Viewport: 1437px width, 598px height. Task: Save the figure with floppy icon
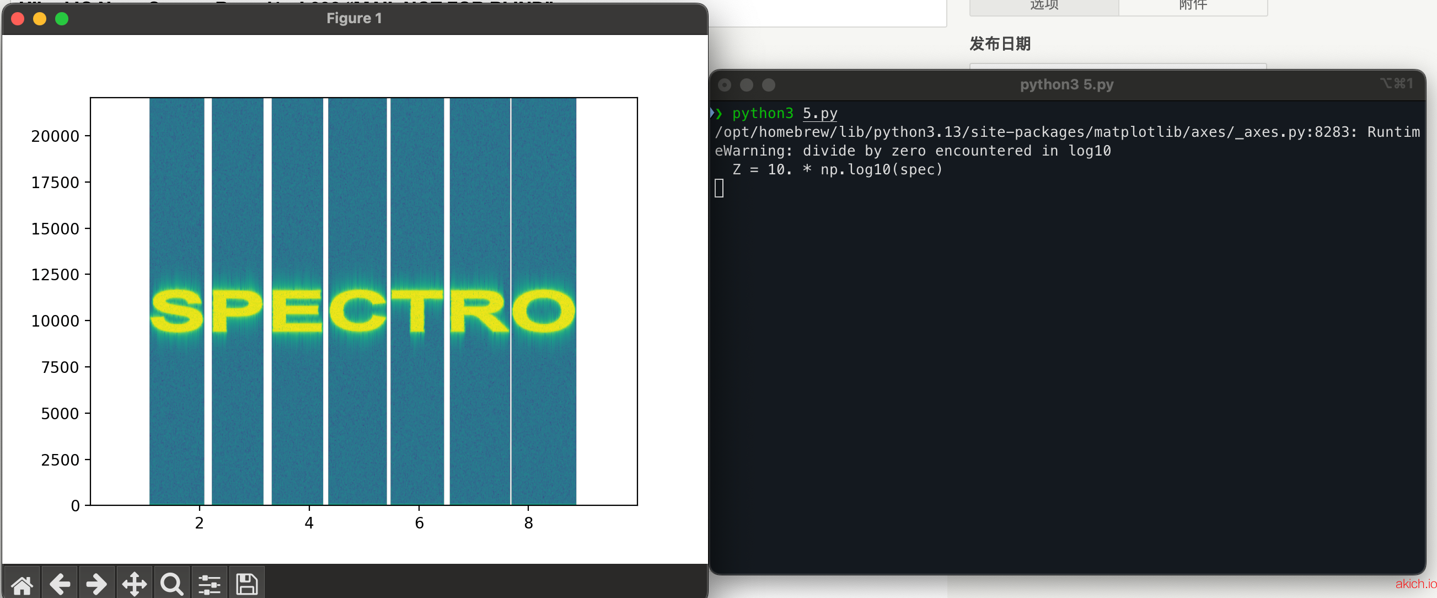(246, 584)
